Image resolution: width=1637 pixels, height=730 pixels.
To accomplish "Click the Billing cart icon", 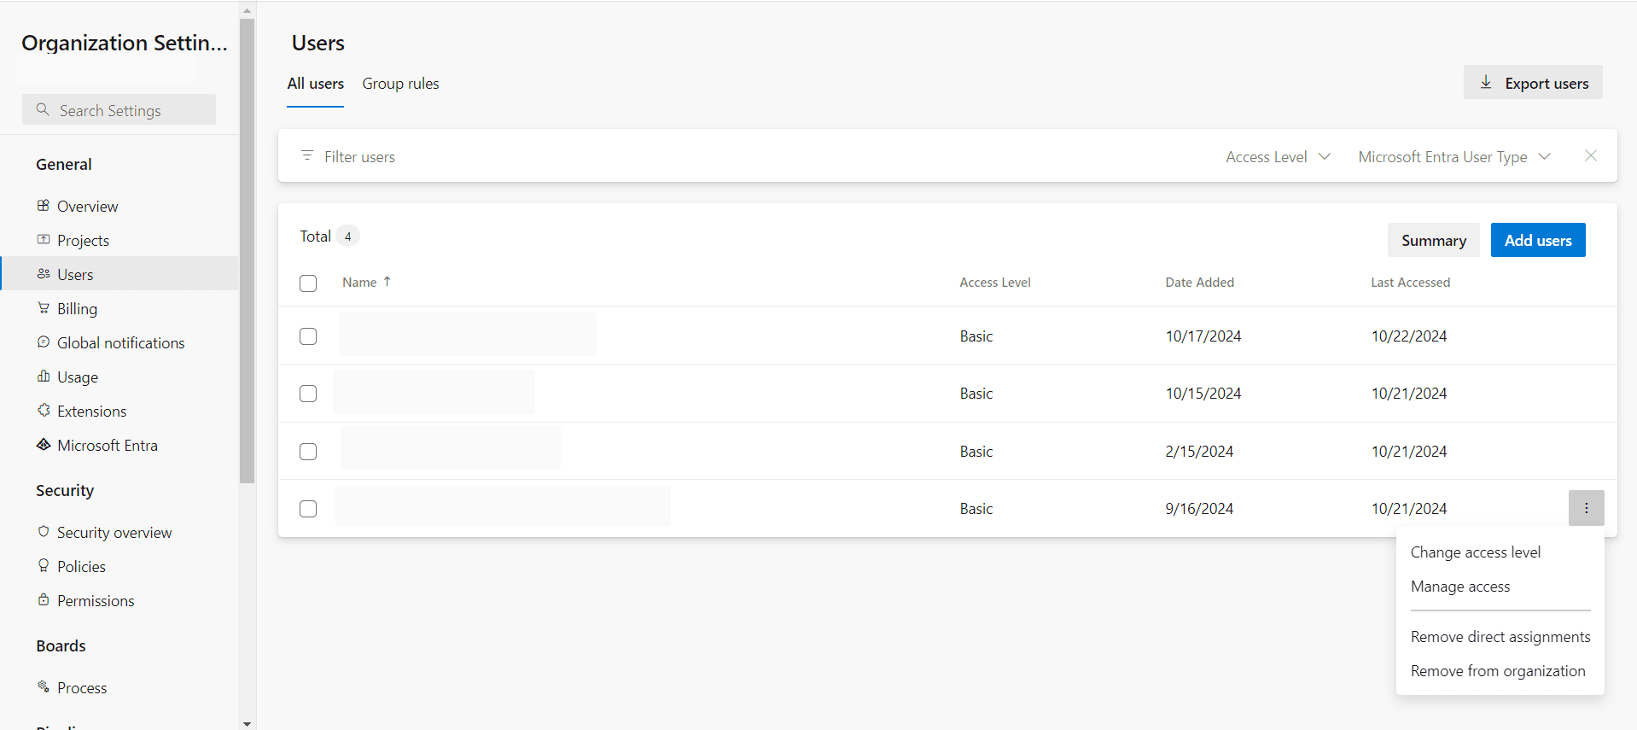I will click(44, 308).
